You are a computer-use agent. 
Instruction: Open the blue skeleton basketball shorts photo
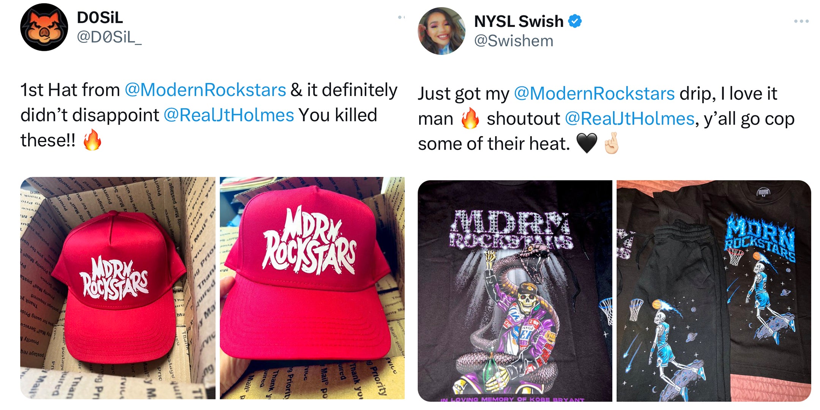(714, 291)
